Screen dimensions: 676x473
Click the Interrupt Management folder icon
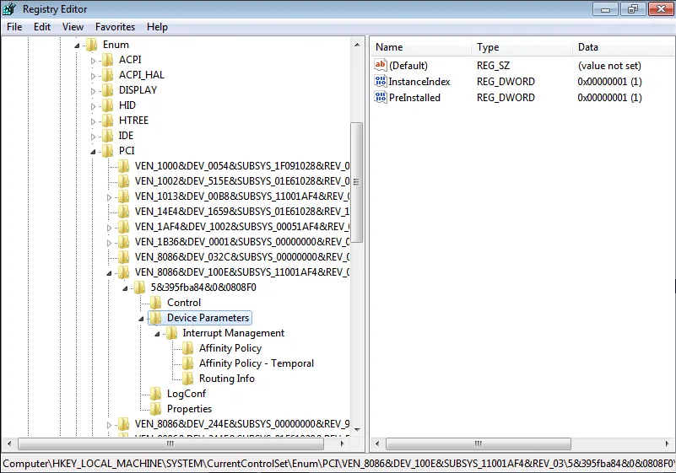click(172, 333)
